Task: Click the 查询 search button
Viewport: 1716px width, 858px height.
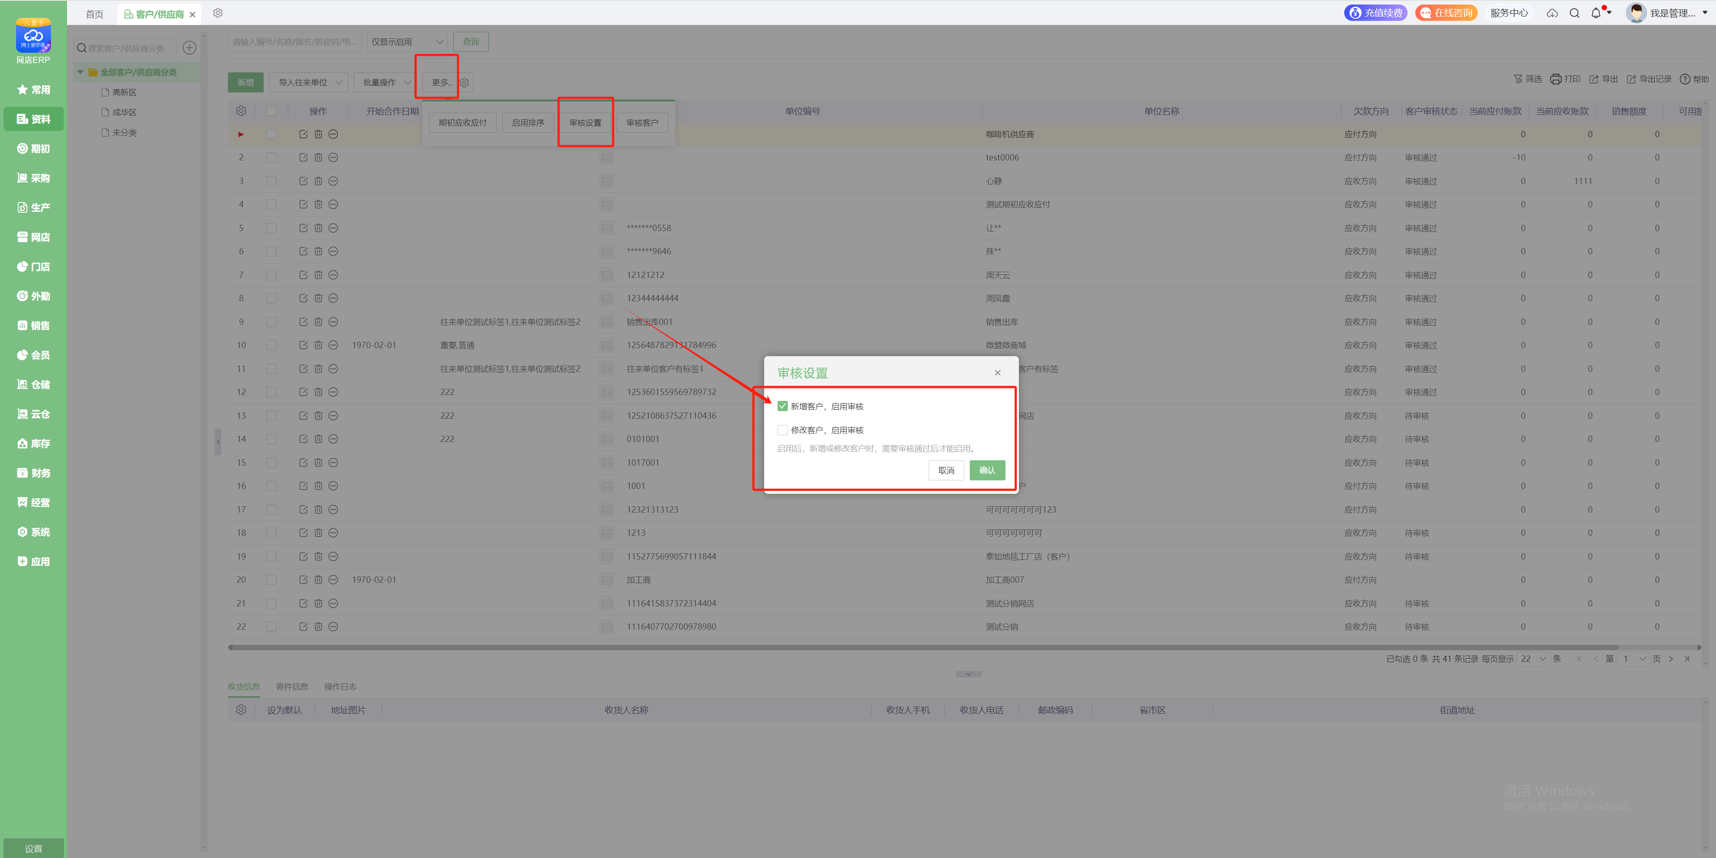Action: pos(471,41)
